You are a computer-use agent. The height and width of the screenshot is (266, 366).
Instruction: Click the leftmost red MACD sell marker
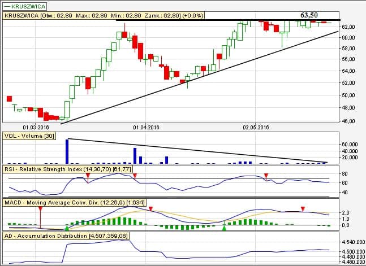(41, 209)
